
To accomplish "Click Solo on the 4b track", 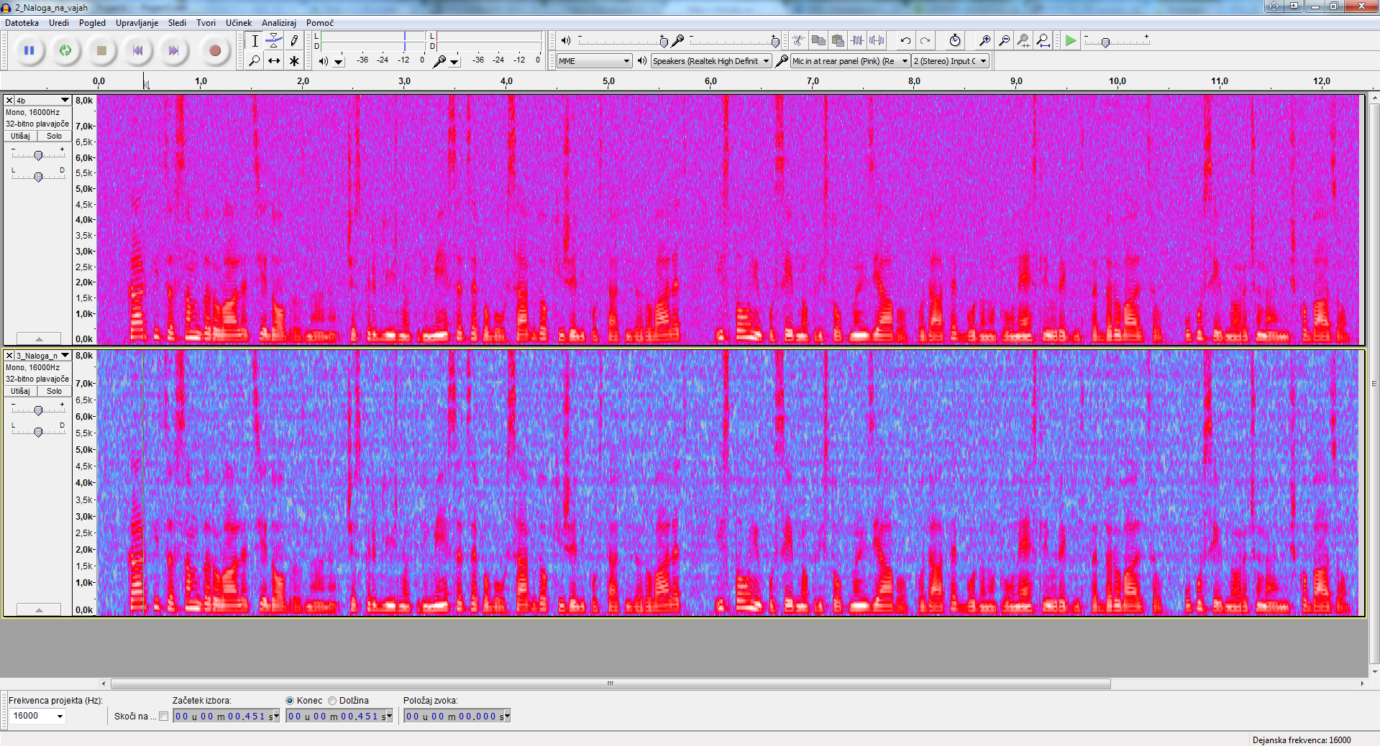I will click(x=55, y=136).
